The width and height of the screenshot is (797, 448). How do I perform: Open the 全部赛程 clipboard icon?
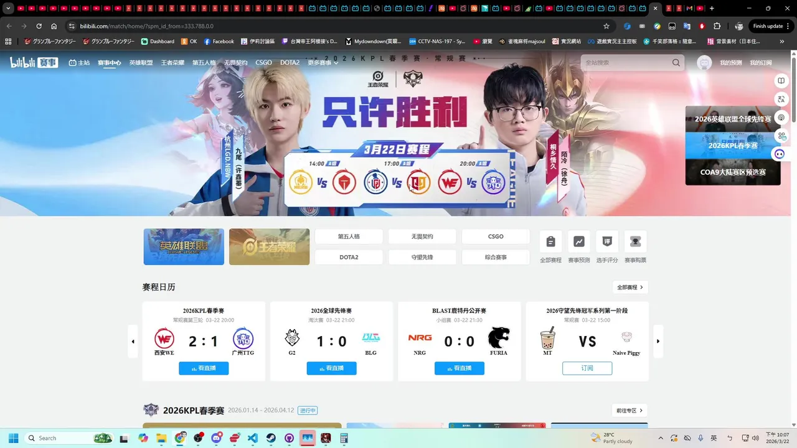550,241
